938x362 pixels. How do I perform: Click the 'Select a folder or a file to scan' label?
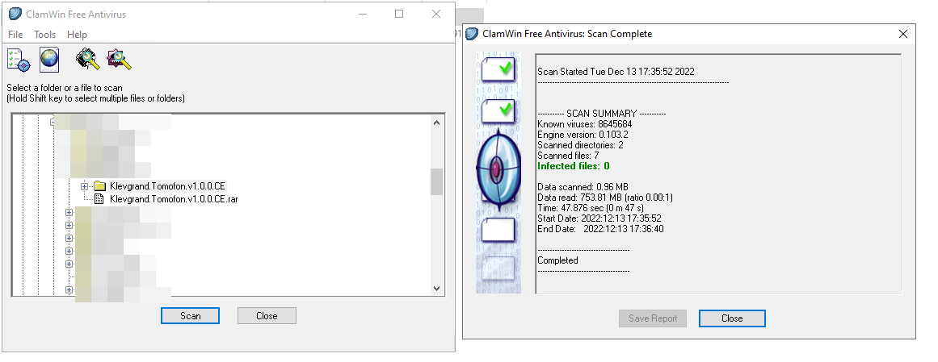point(65,88)
